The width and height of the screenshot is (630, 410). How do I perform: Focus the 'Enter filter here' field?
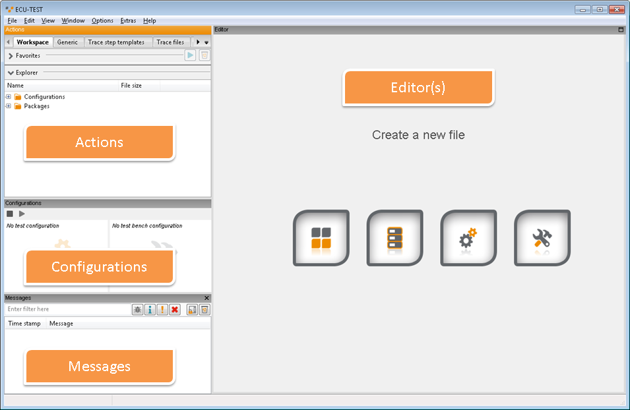[67, 309]
